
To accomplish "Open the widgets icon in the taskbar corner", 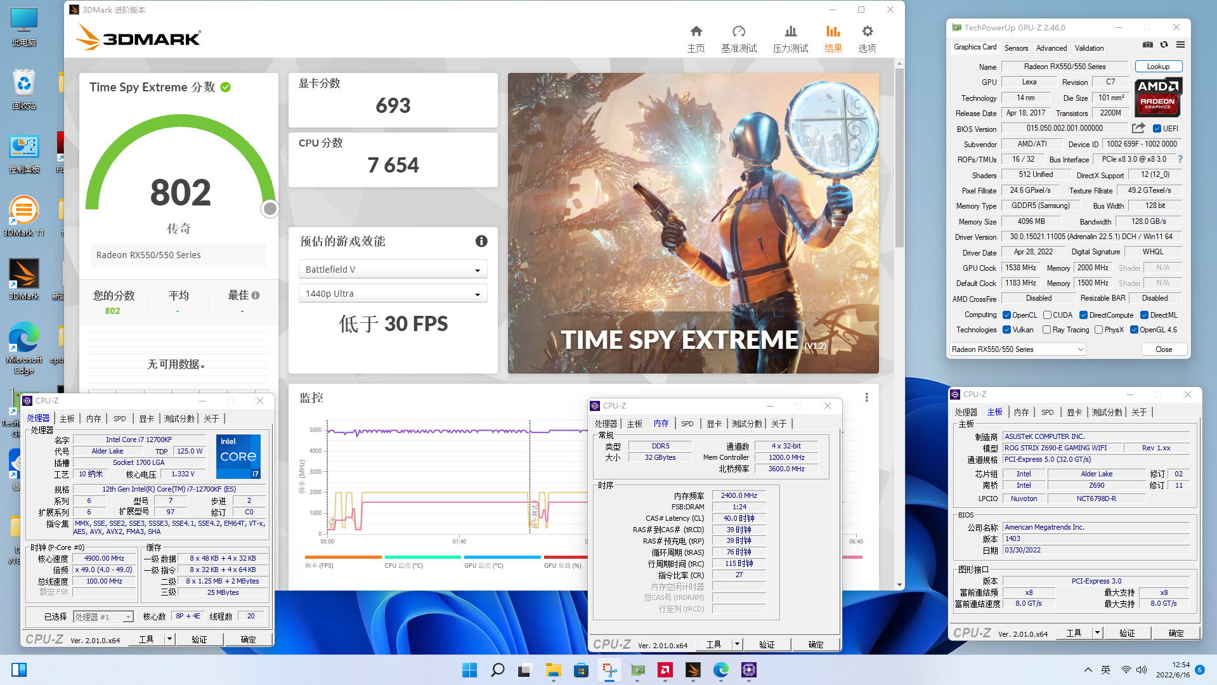I will click(x=19, y=670).
